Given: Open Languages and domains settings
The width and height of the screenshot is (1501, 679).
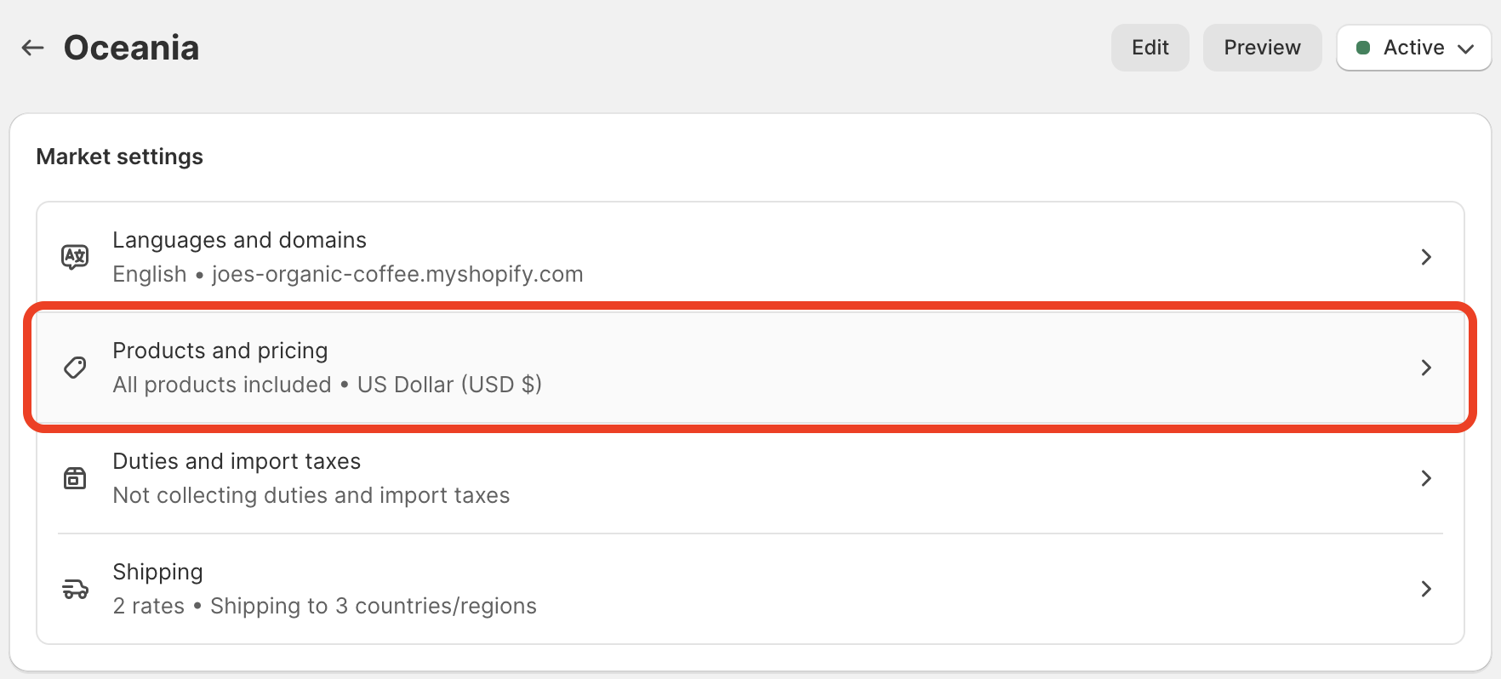Looking at the screenshot, I should pos(750,257).
